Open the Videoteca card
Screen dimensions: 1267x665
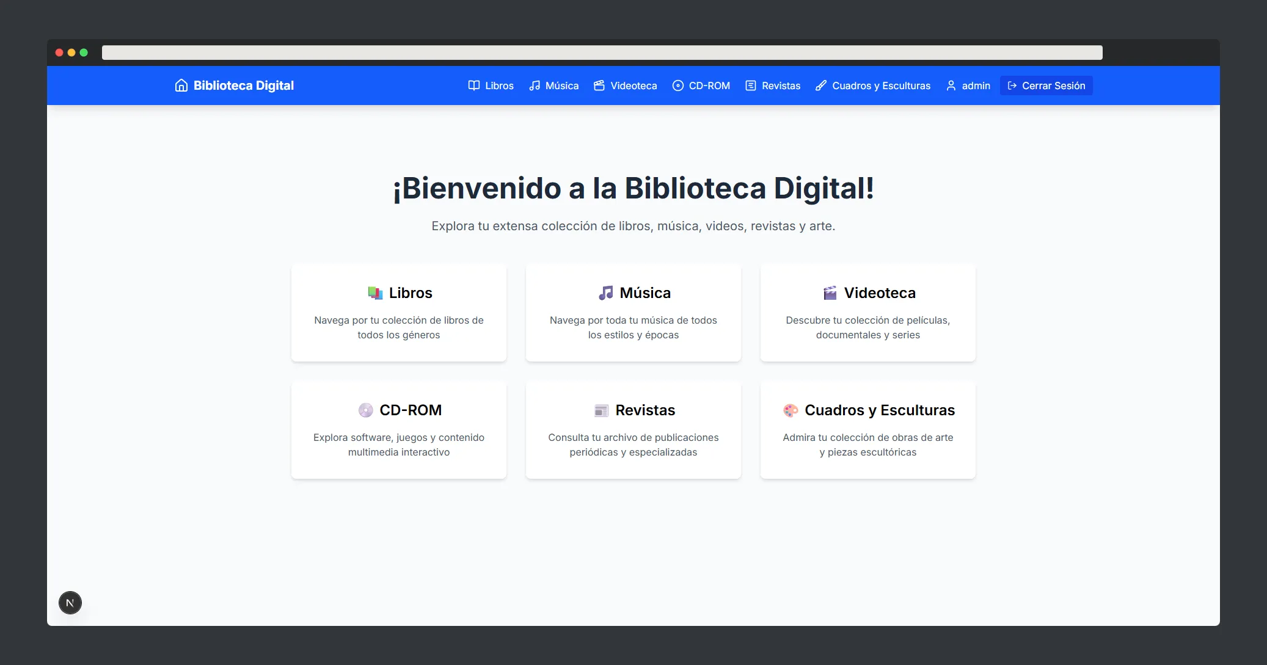(x=868, y=313)
